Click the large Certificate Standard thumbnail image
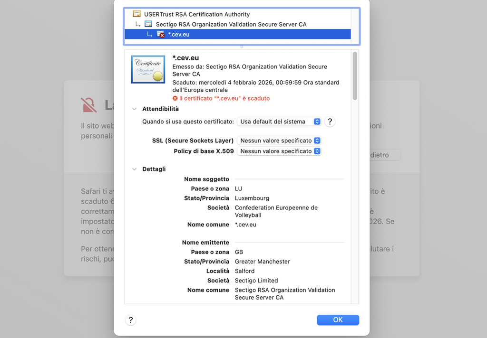The height and width of the screenshot is (338, 487). pyautogui.click(x=148, y=69)
